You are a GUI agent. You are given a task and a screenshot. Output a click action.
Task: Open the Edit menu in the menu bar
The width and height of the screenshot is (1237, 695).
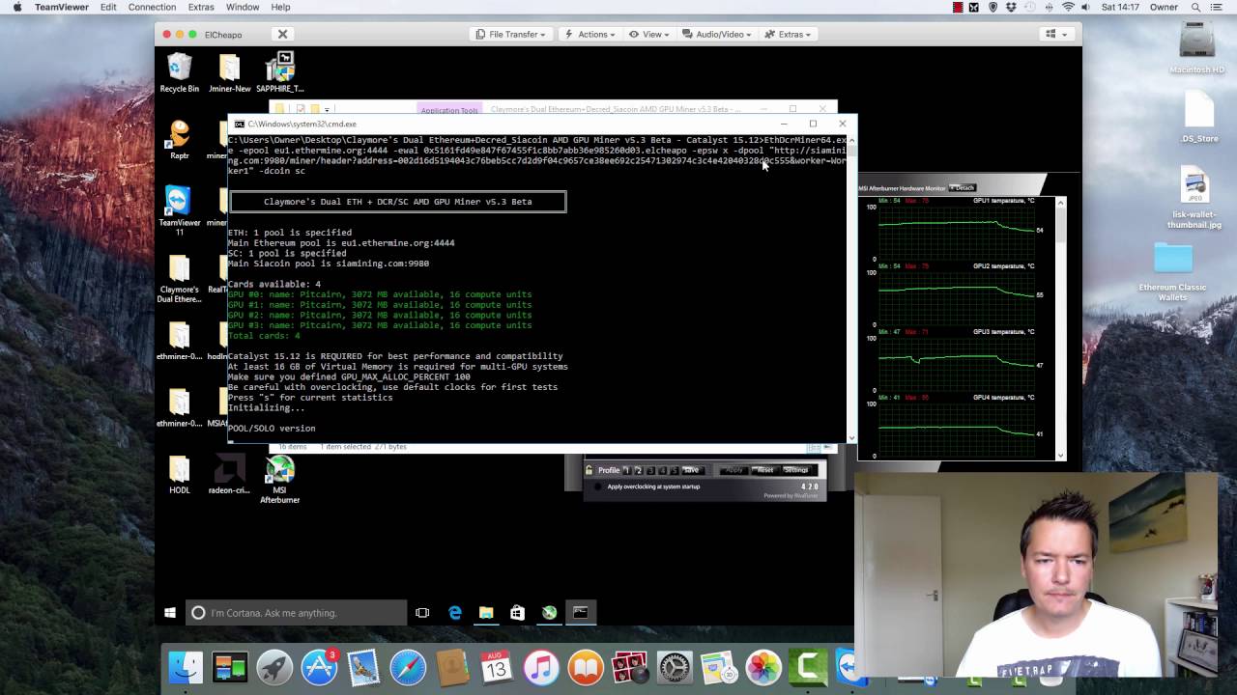coord(108,7)
